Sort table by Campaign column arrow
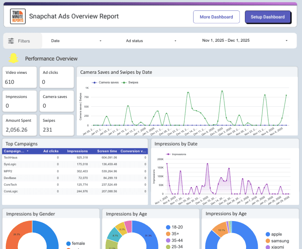 (x=28, y=151)
